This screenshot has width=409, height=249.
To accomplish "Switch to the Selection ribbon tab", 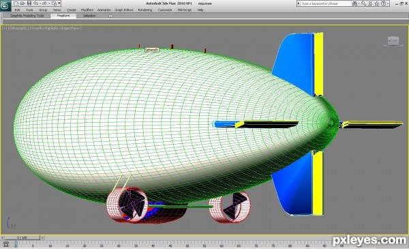I will pyautogui.click(x=89, y=16).
